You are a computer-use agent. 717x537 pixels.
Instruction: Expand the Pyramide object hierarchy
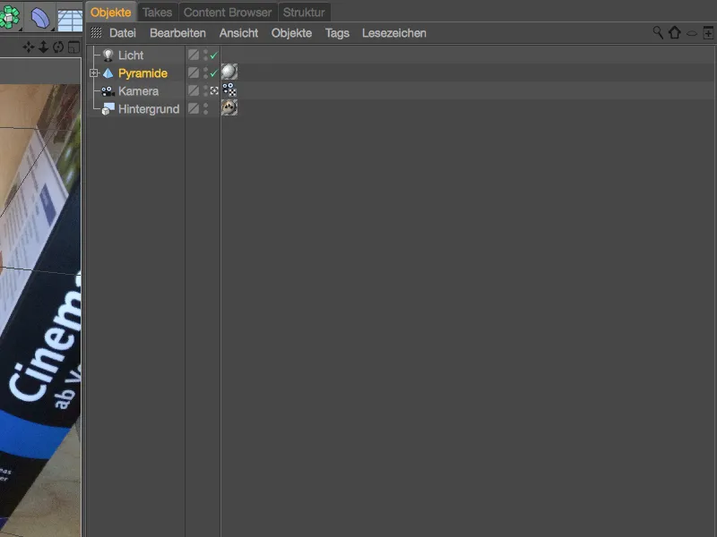tap(94, 73)
